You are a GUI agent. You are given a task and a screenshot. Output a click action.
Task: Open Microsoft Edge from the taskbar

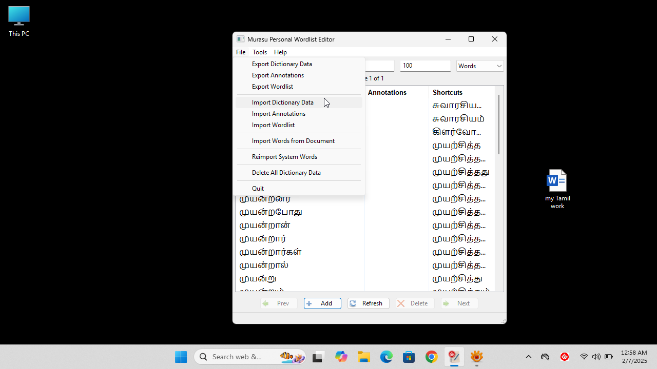387,357
